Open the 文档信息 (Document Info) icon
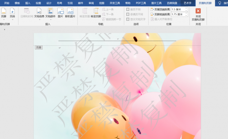 tap(39, 11)
